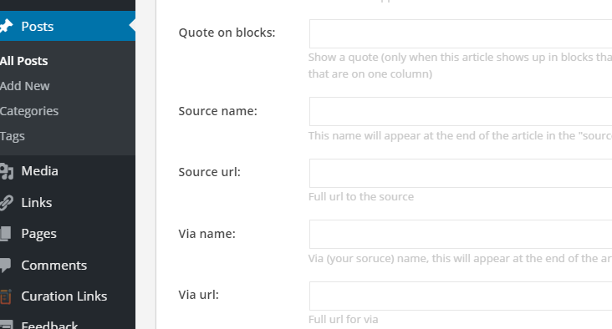
Task: Click the 'Via url:' label
Action: (x=199, y=295)
